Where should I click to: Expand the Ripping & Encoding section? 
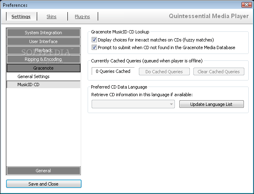[x=44, y=59]
